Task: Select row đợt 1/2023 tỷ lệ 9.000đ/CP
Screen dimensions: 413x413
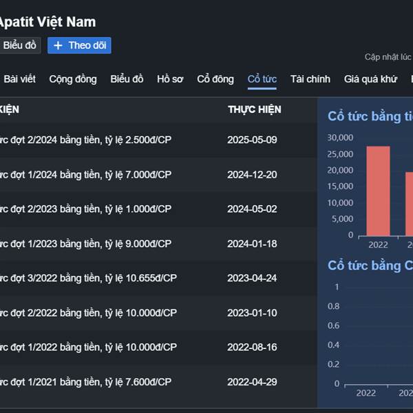Action: [158, 244]
